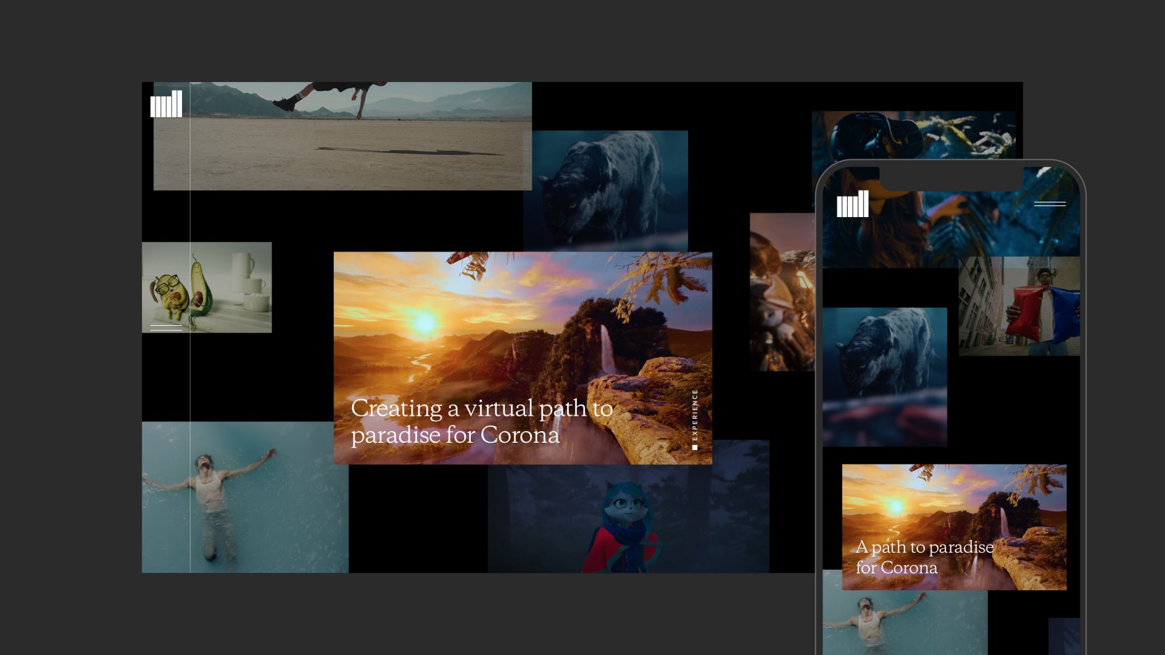Screen dimensions: 1165x655
Task: Open 'Creating a virtual path to paradise' headline
Action: pyautogui.click(x=481, y=421)
